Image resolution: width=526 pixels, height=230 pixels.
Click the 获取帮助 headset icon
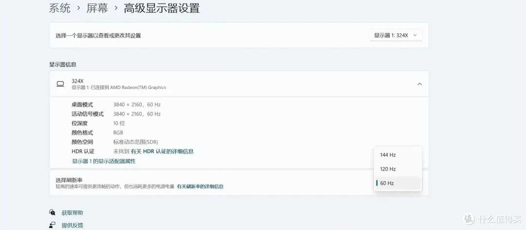click(52, 212)
